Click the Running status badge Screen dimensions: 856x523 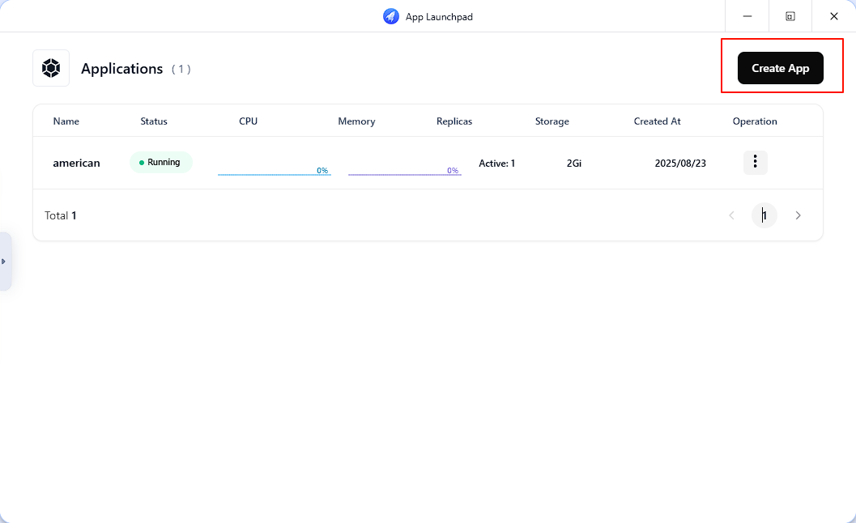[x=161, y=162]
